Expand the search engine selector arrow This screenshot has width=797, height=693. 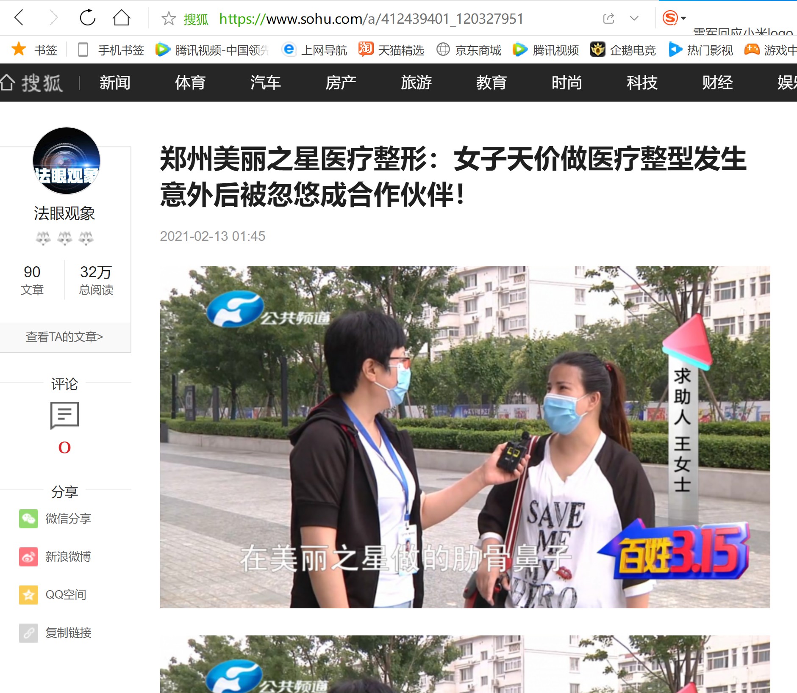(683, 18)
